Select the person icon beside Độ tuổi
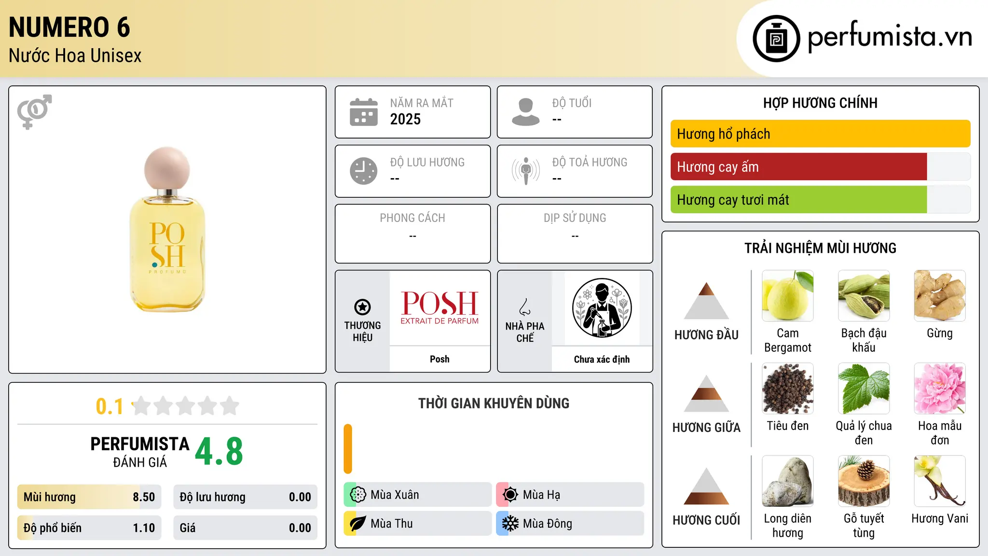The image size is (988, 556). (526, 112)
